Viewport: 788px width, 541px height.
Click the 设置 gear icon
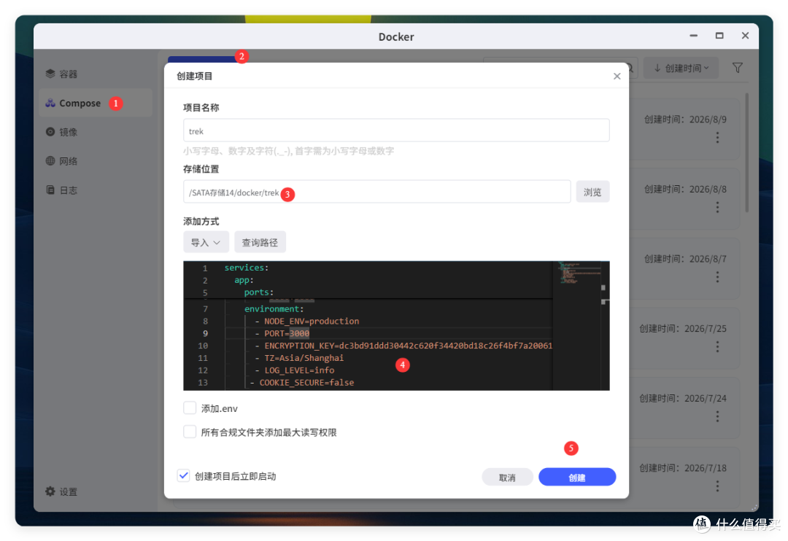(x=50, y=491)
